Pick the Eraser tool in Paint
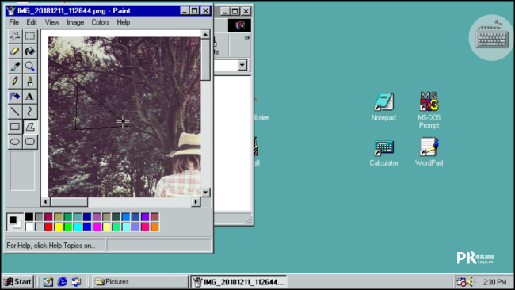 [15, 51]
